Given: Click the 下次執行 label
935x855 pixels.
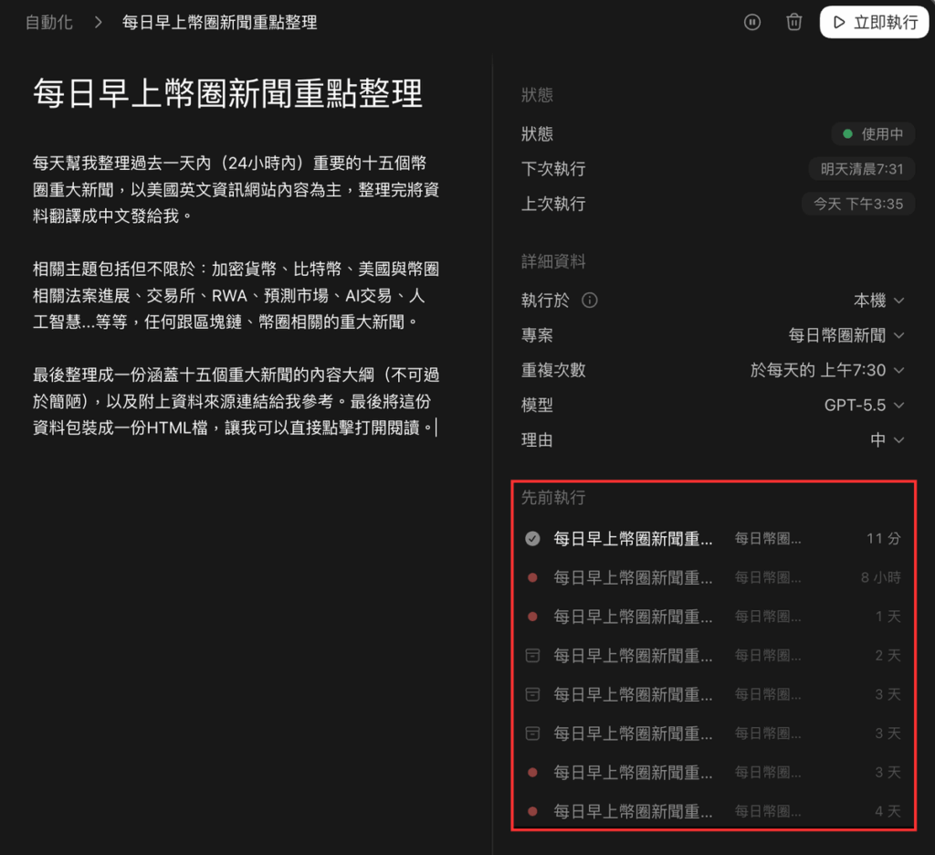Looking at the screenshot, I should click(553, 169).
